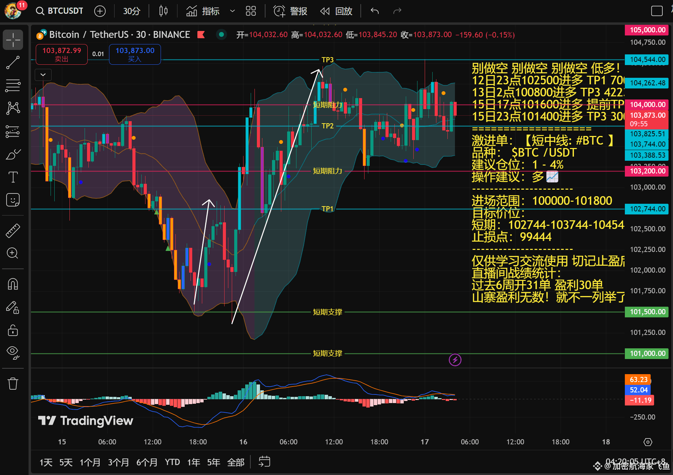The image size is (673, 475).
Task: Select the 3个月 date range
Action: (x=118, y=462)
